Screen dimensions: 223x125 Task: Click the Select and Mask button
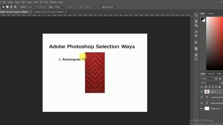108,7
